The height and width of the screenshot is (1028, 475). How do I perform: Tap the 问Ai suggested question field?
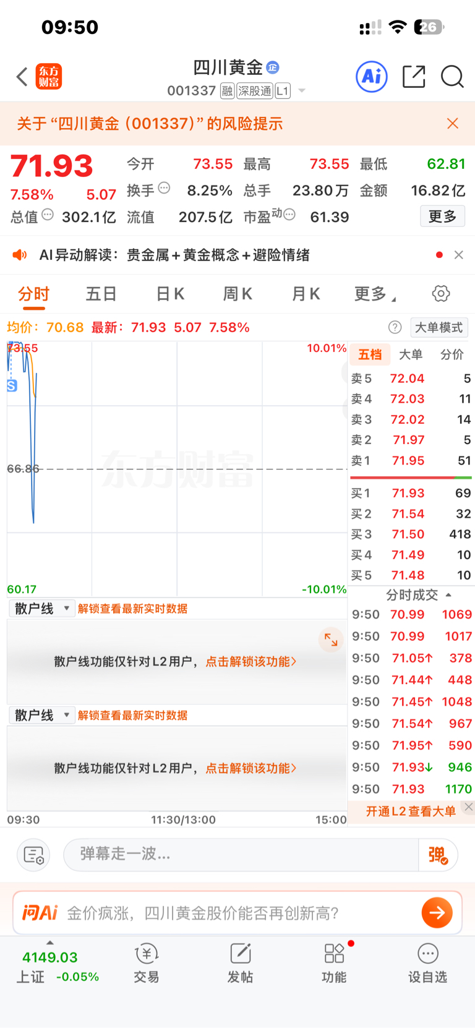click(x=237, y=913)
